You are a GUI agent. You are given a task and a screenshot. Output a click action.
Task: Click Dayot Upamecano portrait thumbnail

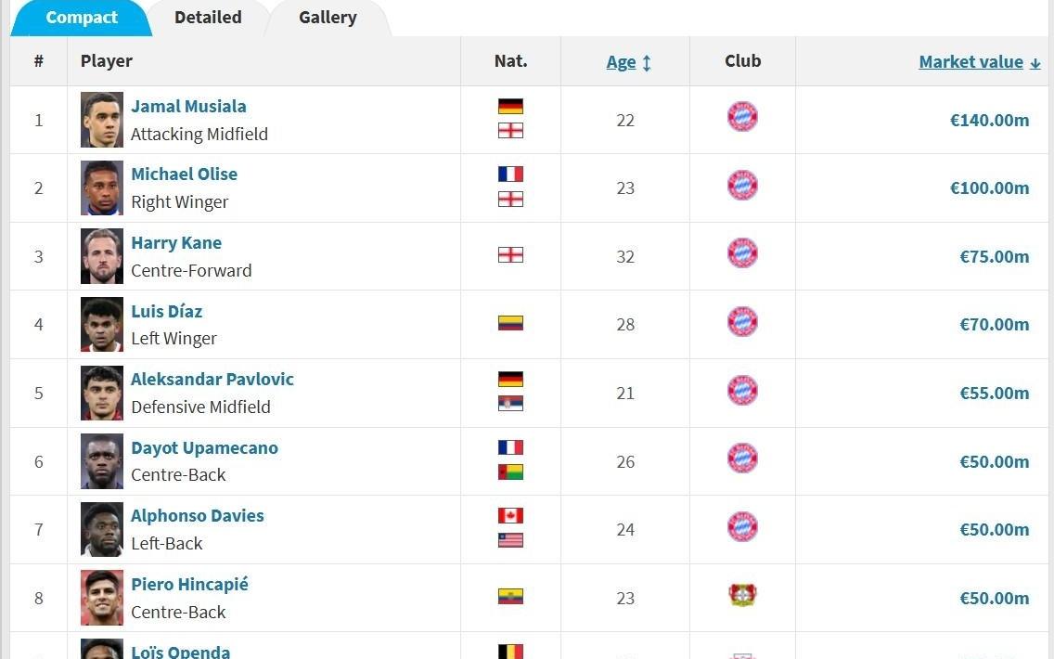[102, 461]
